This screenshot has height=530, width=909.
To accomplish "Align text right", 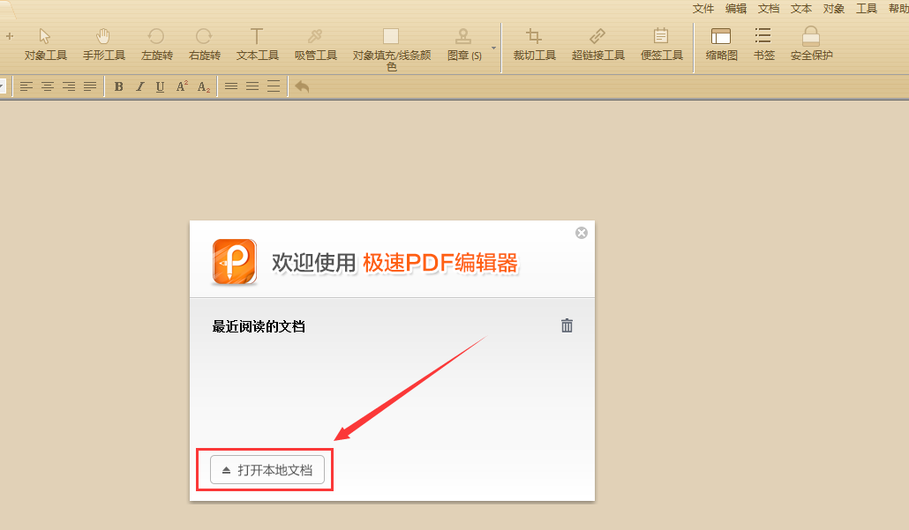I will [69, 86].
